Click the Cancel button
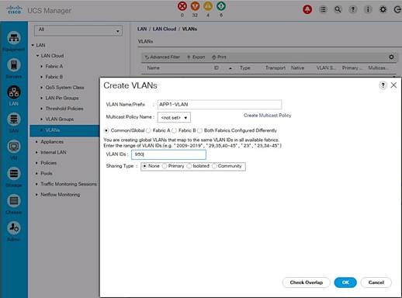The width and height of the screenshot is (402, 298). point(376,282)
